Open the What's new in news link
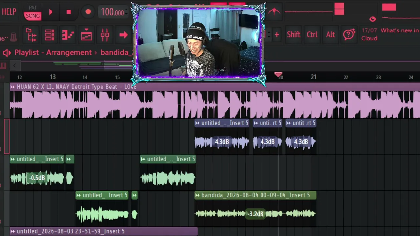Viewport: 420px width, 236px height. pos(400,30)
